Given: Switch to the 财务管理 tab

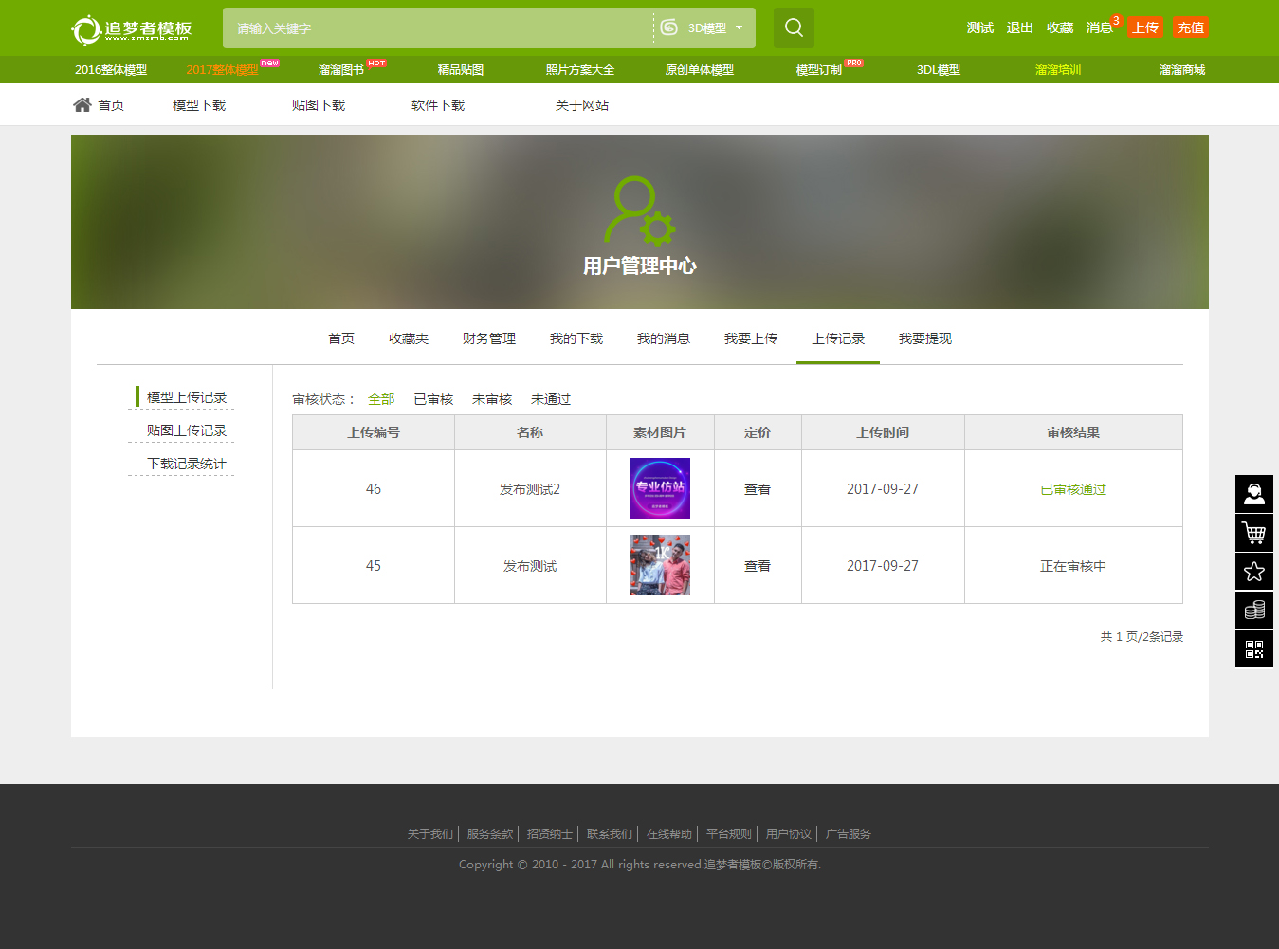Looking at the screenshot, I should pos(489,339).
